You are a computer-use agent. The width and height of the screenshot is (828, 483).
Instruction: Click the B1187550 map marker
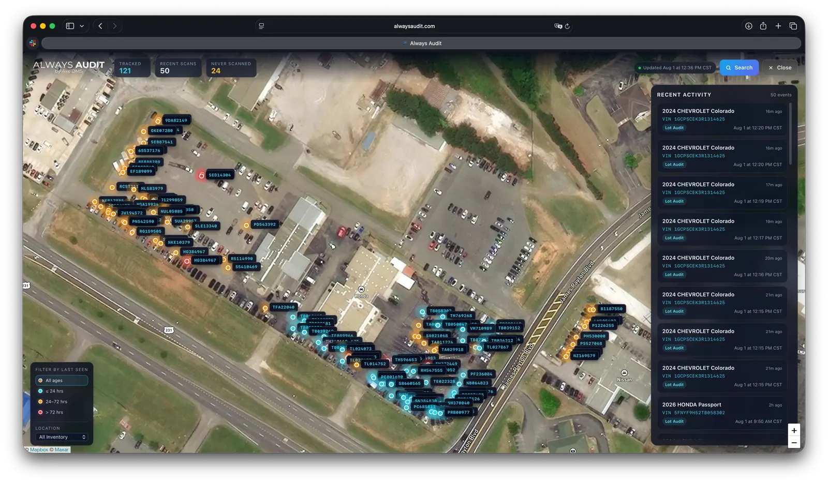[x=593, y=310]
